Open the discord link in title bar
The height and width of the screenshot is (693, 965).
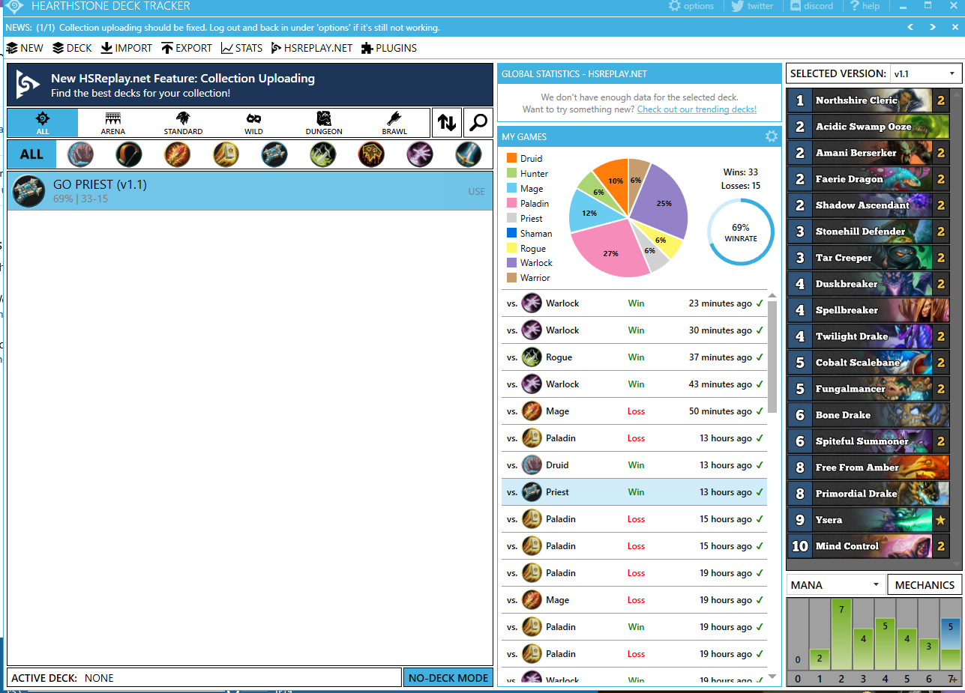pos(811,6)
